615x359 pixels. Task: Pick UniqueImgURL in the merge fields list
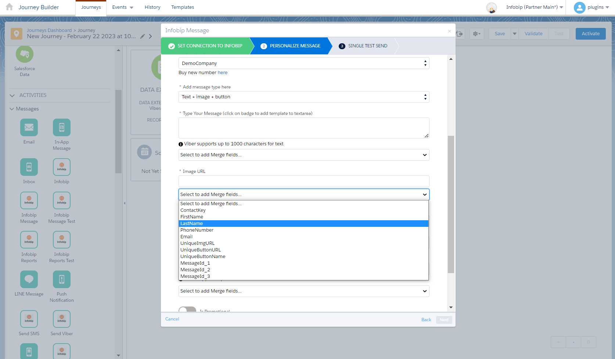click(x=198, y=243)
